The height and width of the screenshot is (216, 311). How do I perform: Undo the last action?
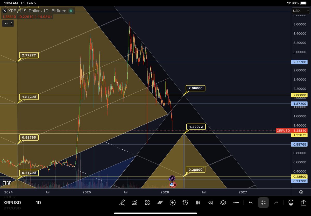click(251, 203)
